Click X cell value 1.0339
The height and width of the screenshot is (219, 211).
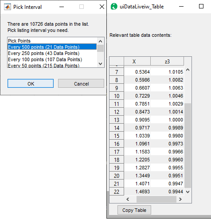[137, 136]
